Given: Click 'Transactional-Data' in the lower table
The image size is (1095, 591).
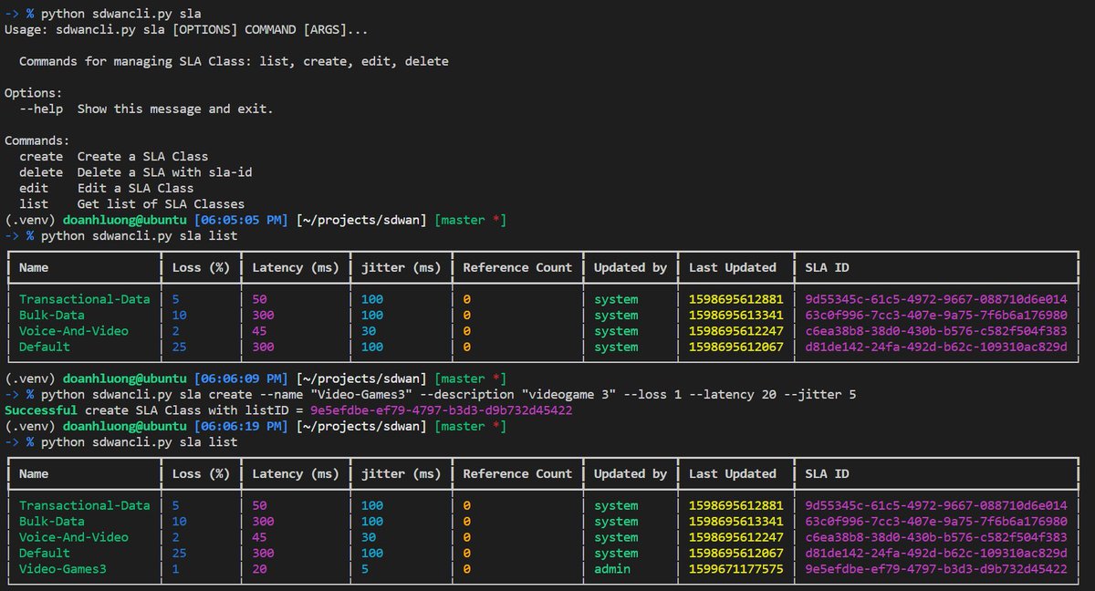Looking at the screenshot, I should click(85, 505).
